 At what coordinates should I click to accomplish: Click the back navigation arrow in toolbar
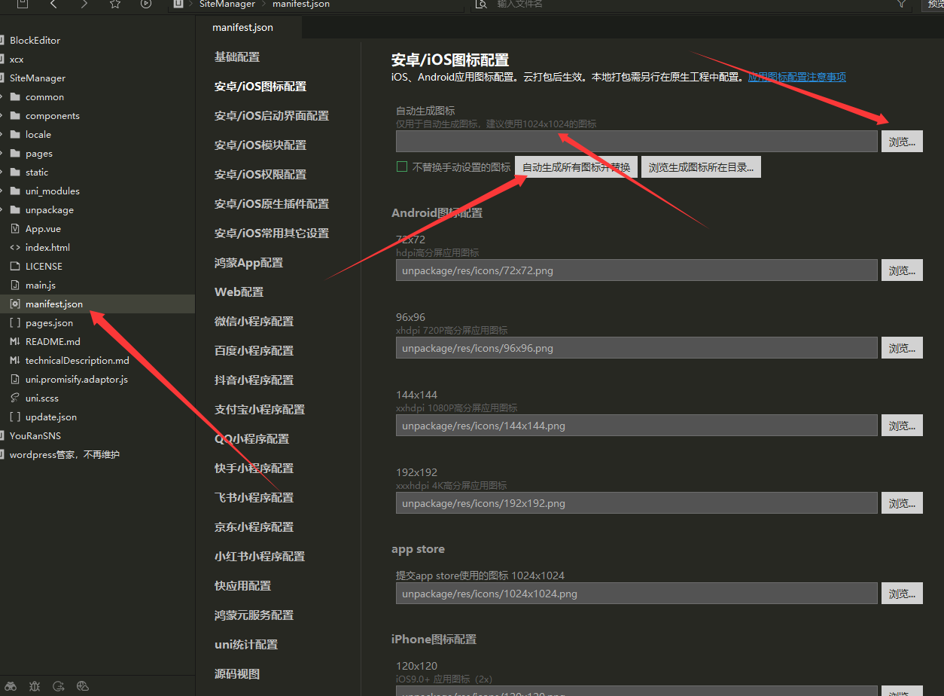pyautogui.click(x=53, y=5)
